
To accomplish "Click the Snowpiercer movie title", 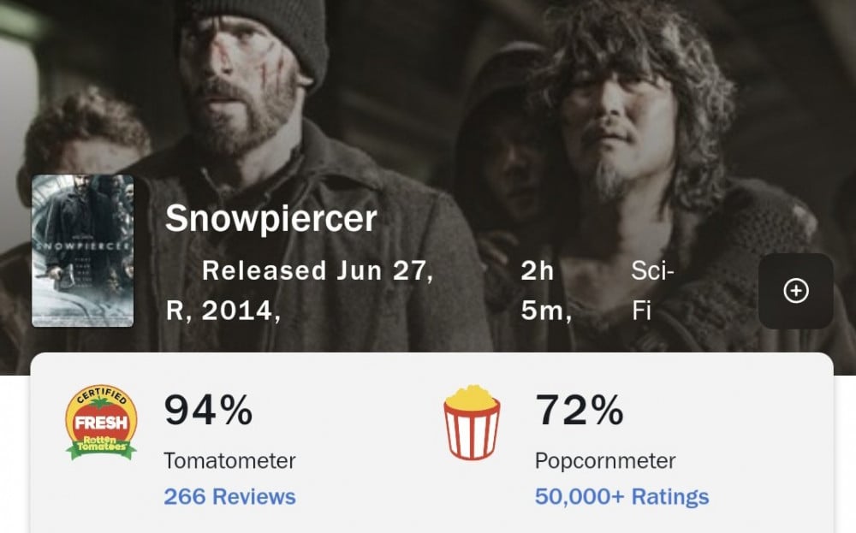I will (x=270, y=219).
